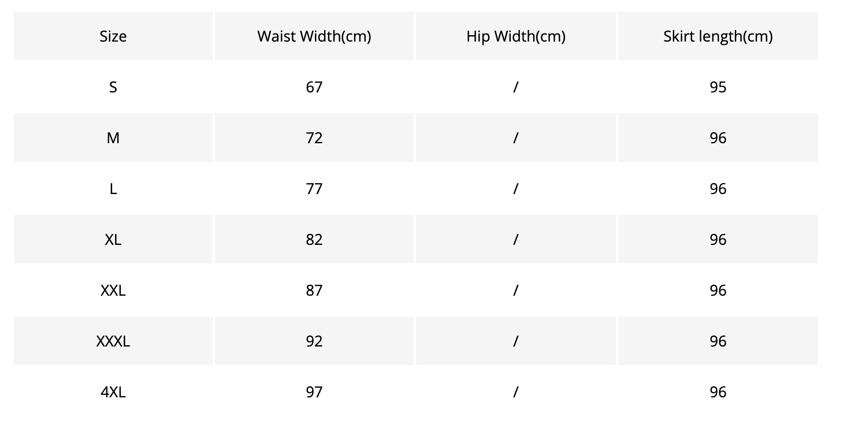The width and height of the screenshot is (847, 432).
Task: Click the Hip Width(cm) column header
Action: [516, 36]
